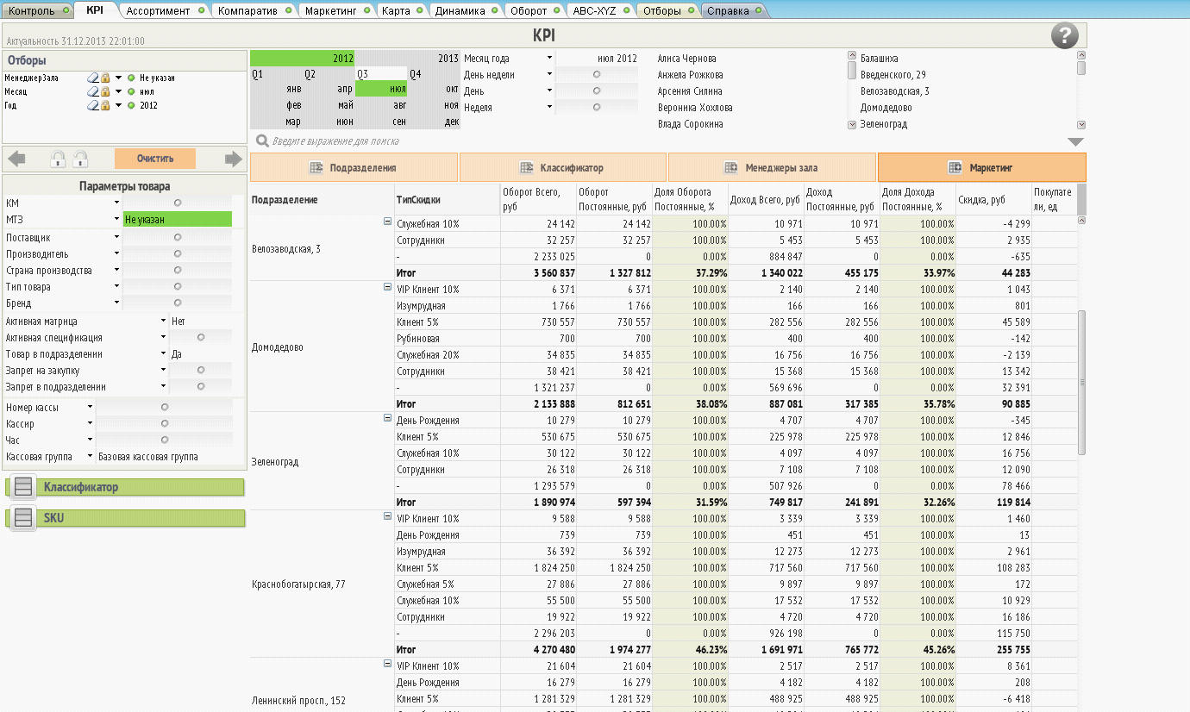Sort by the Скидка, руб column header
Screen dimensions: 1190x712
pos(993,200)
